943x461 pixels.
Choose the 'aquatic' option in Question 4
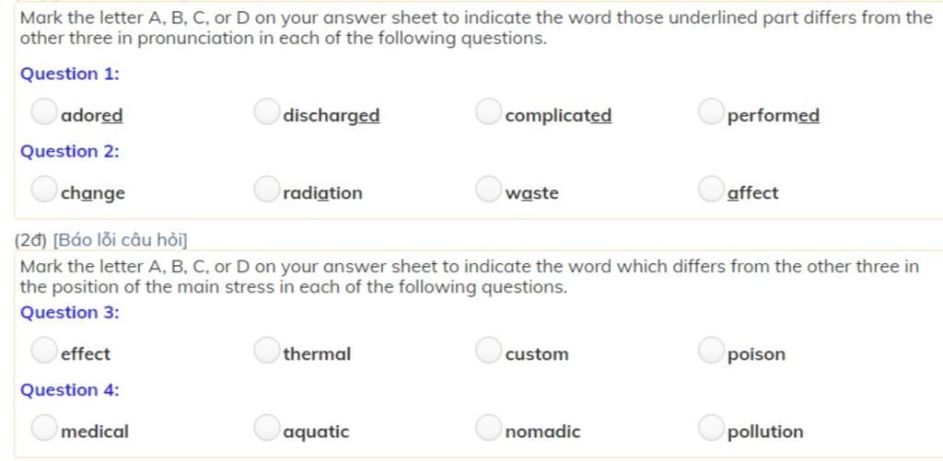(x=266, y=428)
